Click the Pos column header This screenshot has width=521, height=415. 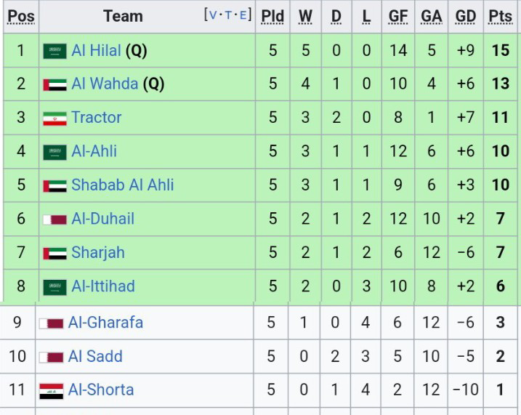pyautogui.click(x=21, y=16)
